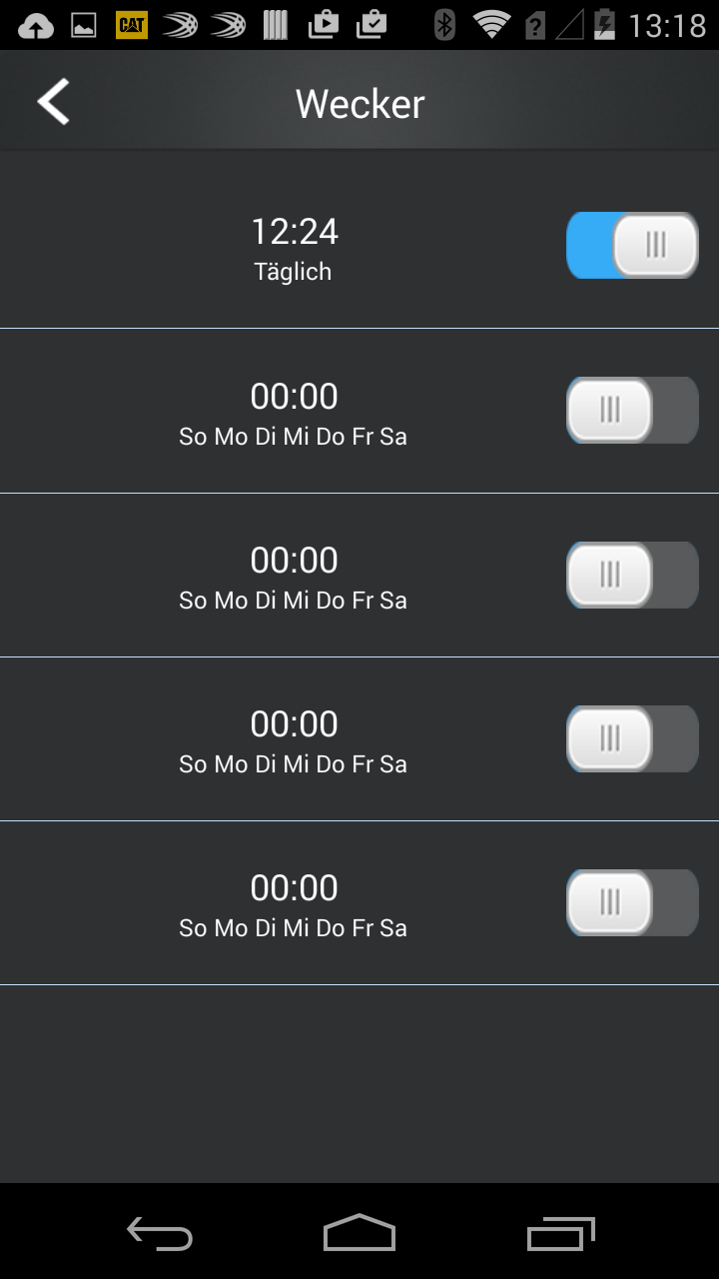Tap the status bar clock showing 13:18

(x=668, y=25)
